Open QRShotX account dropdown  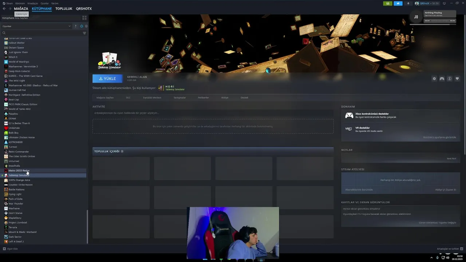click(427, 3)
